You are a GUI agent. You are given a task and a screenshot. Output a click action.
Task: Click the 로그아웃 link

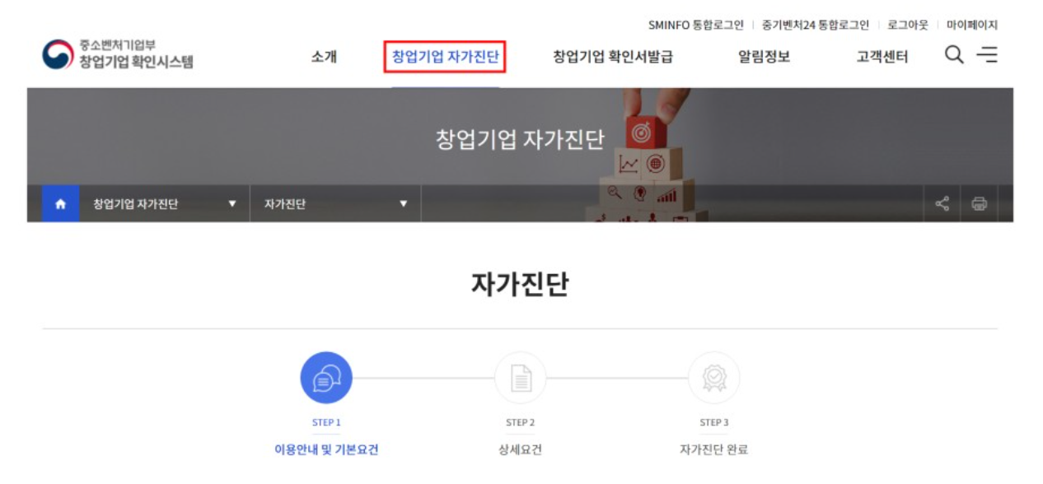tap(908, 25)
